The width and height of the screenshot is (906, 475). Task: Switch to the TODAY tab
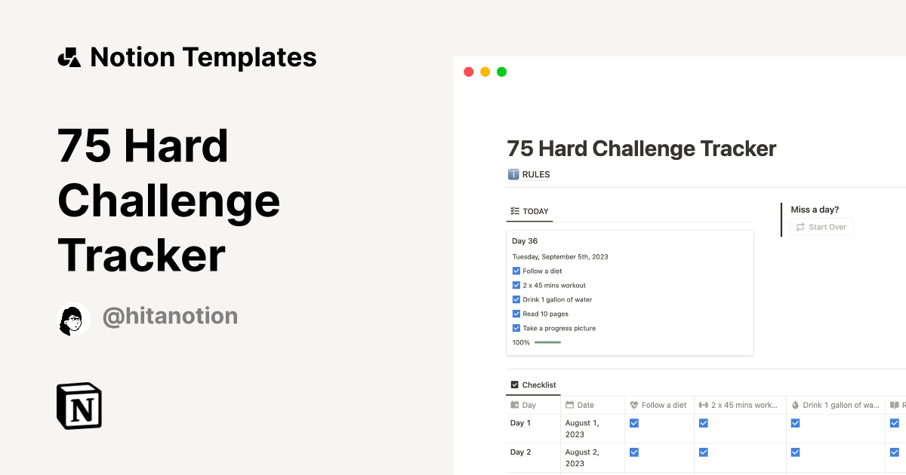[x=529, y=211]
